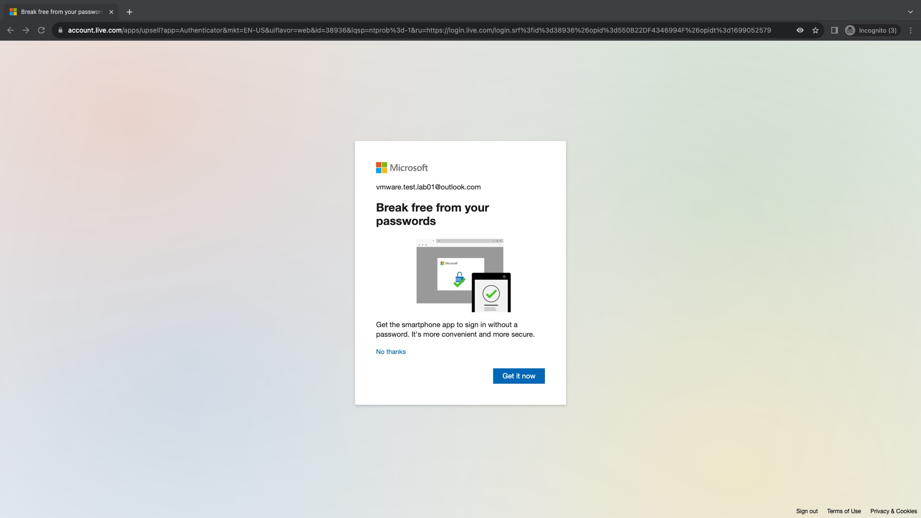Open the side panel icon
The image size is (921, 518).
(834, 30)
